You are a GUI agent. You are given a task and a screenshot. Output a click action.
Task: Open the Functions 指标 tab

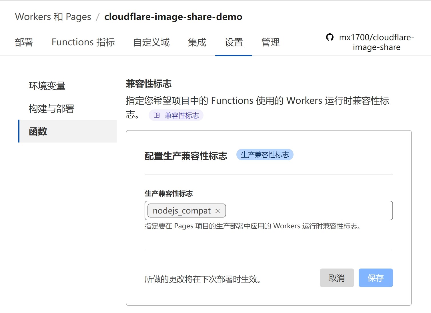pos(83,42)
